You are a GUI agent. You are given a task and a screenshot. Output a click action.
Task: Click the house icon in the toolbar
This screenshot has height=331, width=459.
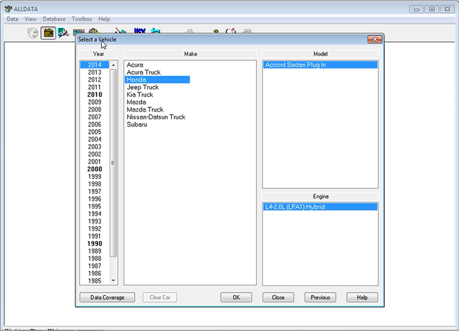tap(48, 33)
